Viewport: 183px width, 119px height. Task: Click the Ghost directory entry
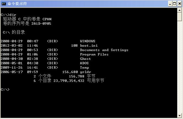tap(85, 59)
